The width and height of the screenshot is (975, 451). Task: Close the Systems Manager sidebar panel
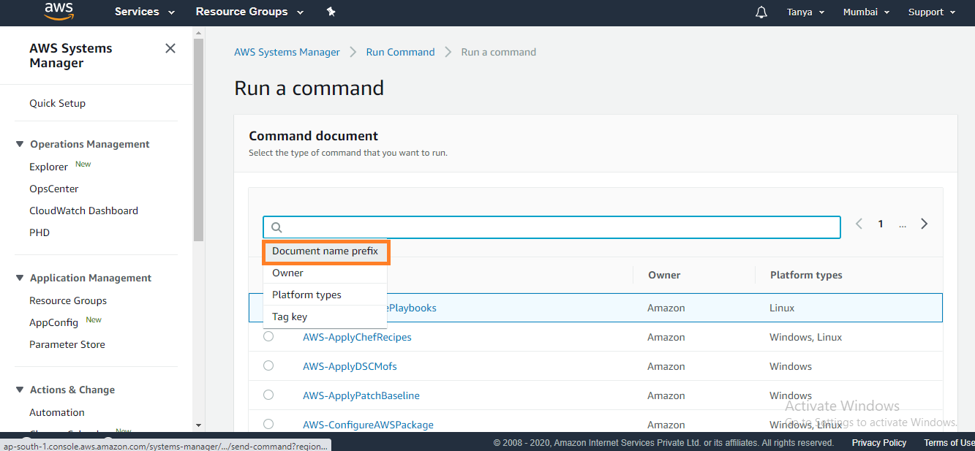click(x=170, y=48)
